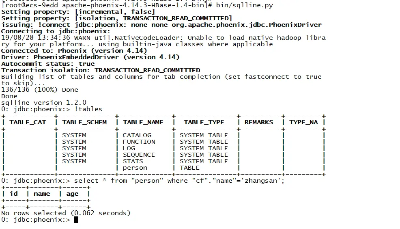The image size is (400, 229).
Task: Click the bin/sqlline.py command text
Action: [244, 5]
